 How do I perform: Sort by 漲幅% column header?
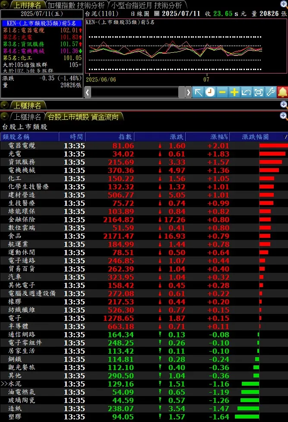(207, 137)
